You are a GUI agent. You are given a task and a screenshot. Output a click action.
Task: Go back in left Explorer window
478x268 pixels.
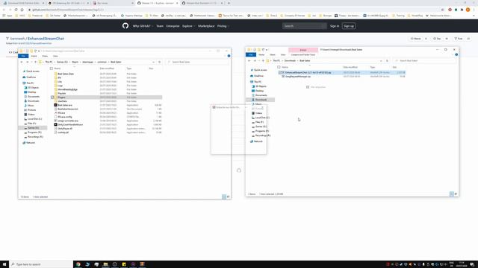tap(22, 62)
